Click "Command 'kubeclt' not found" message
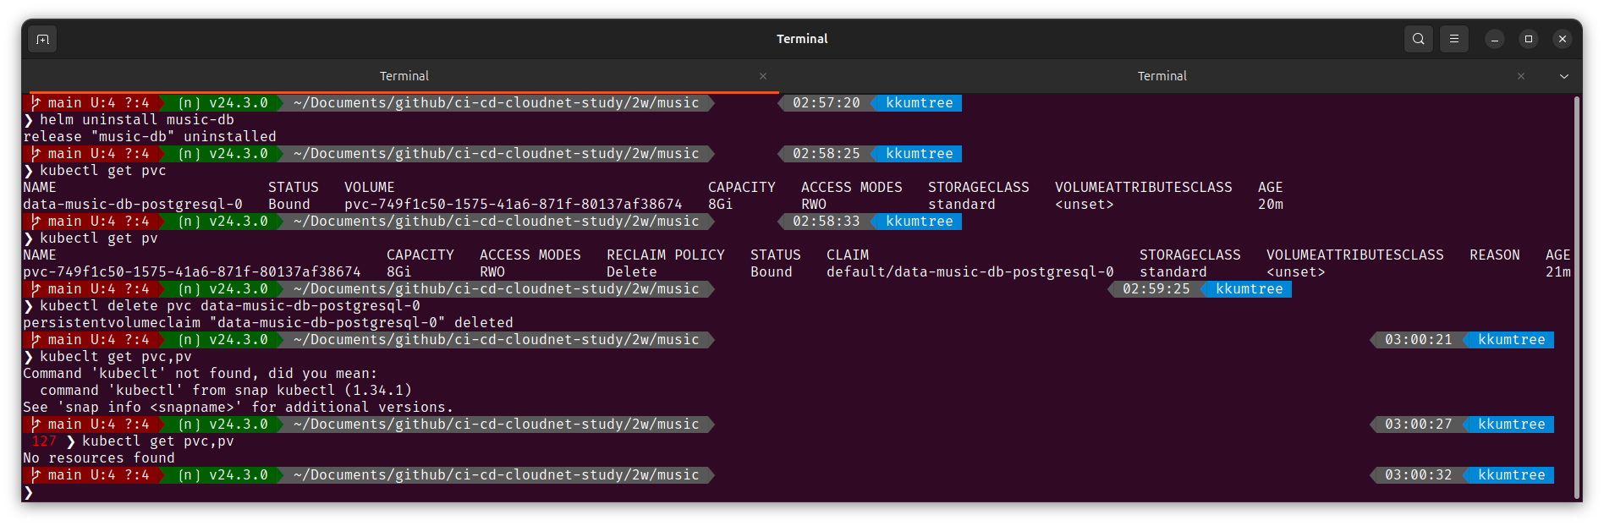This screenshot has height=526, width=1604. 200,374
